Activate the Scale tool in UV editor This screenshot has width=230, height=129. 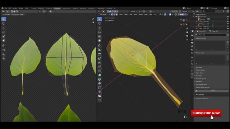(x=4, y=36)
